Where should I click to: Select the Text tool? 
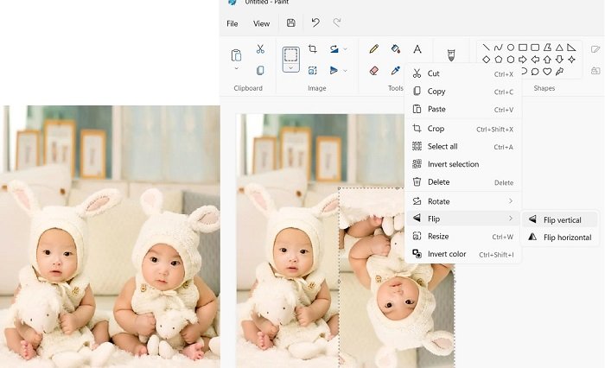pos(417,49)
